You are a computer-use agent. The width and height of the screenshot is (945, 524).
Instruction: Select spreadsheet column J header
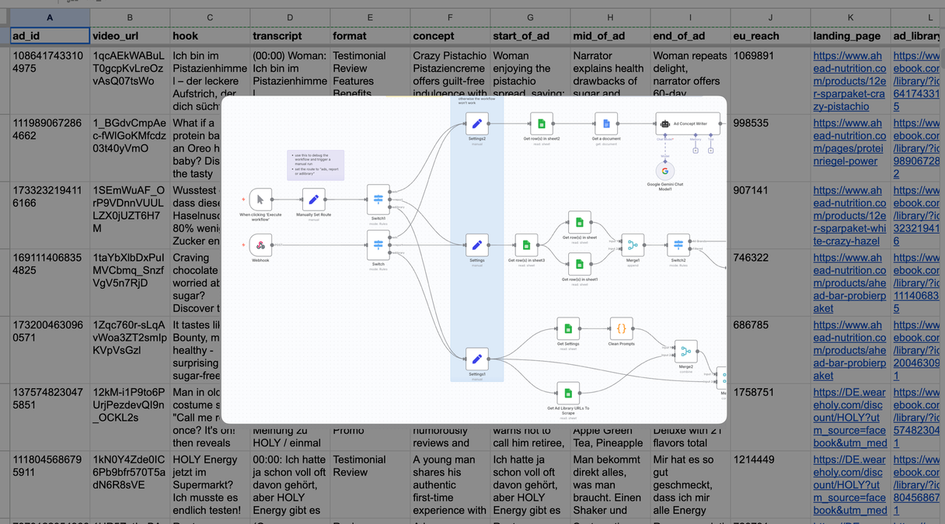[x=770, y=17]
